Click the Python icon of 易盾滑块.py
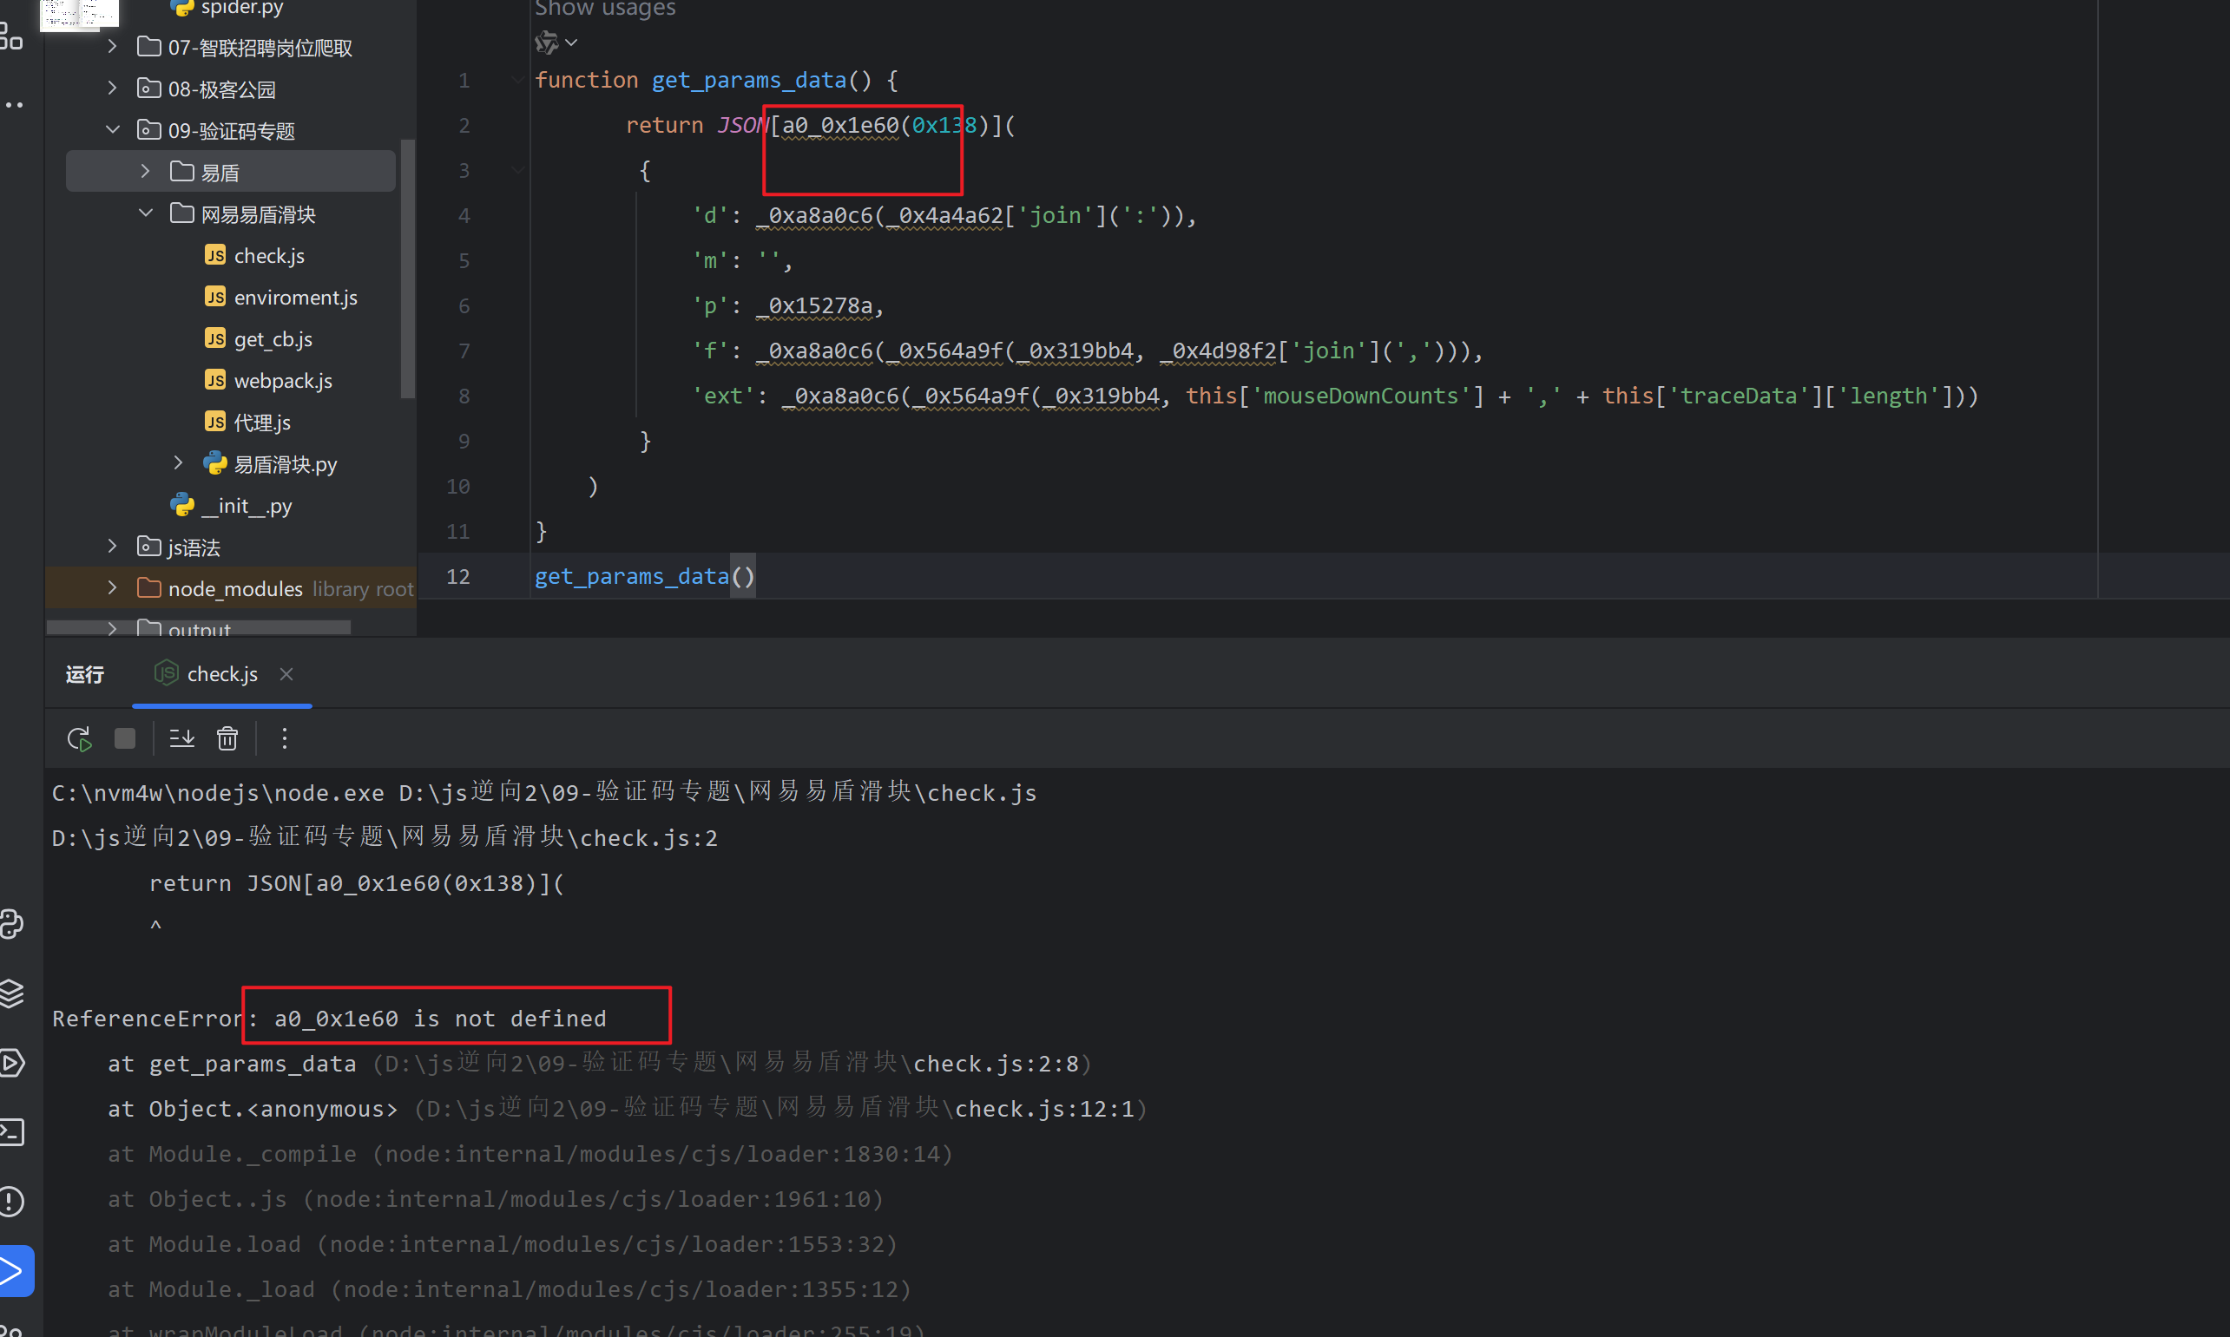 (x=215, y=463)
